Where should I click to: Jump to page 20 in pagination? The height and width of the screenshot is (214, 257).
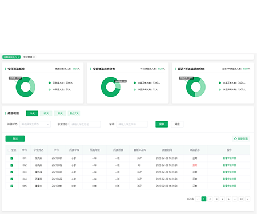241,199
